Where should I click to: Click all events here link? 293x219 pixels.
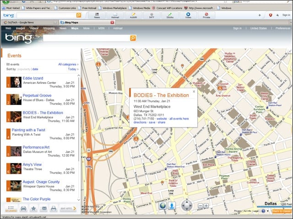coord(179,119)
